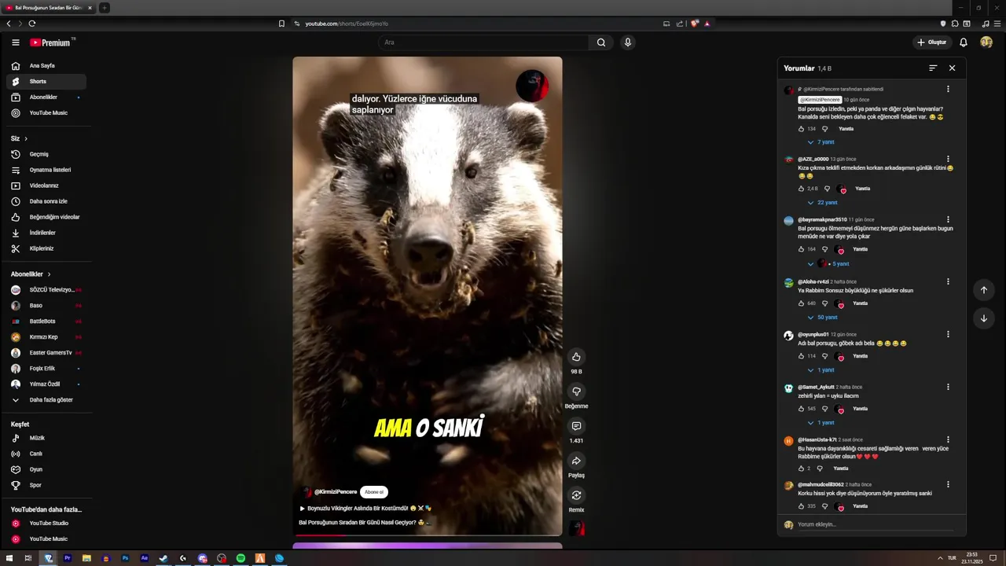Dislike the @HasanUsta-k7t comment
Screen dimensions: 1006x566
820,469
